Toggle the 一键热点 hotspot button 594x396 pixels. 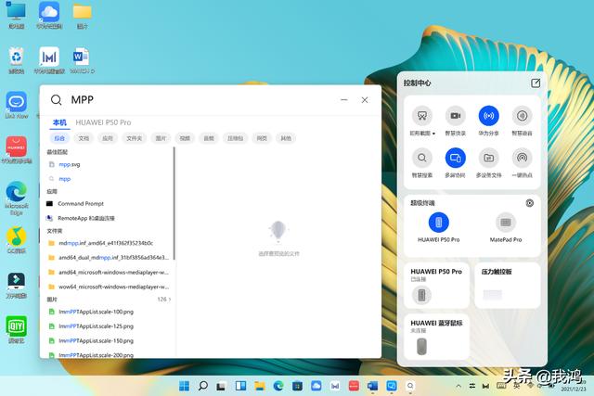pos(522,158)
